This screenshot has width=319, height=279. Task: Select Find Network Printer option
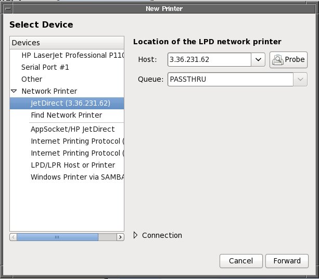click(x=66, y=115)
